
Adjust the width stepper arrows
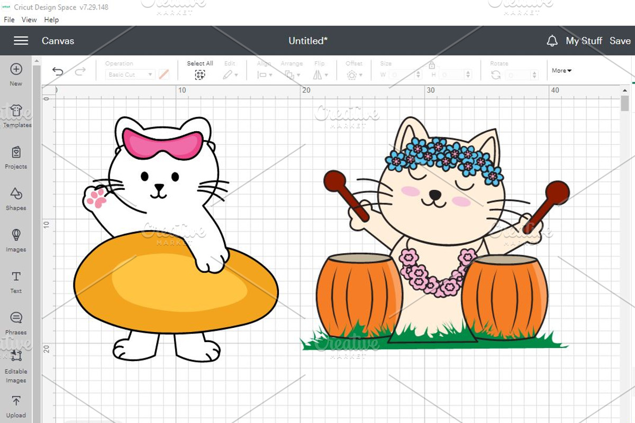tap(419, 75)
